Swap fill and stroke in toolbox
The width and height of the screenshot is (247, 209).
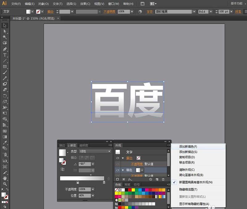[7, 189]
